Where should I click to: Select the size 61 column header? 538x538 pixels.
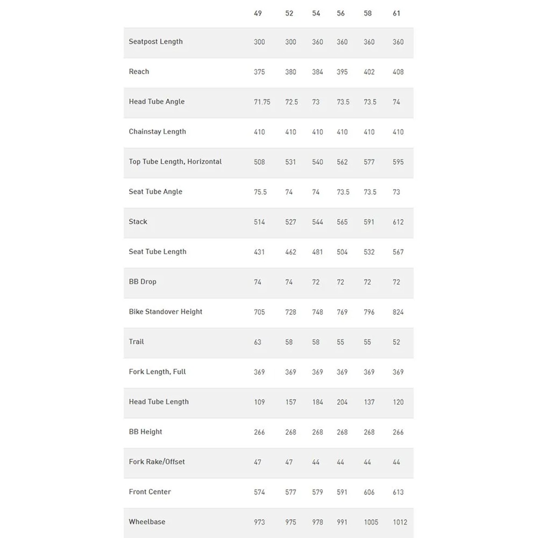coord(396,13)
